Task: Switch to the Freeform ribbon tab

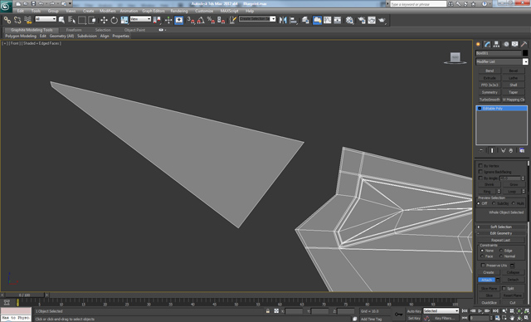Action: coord(74,30)
